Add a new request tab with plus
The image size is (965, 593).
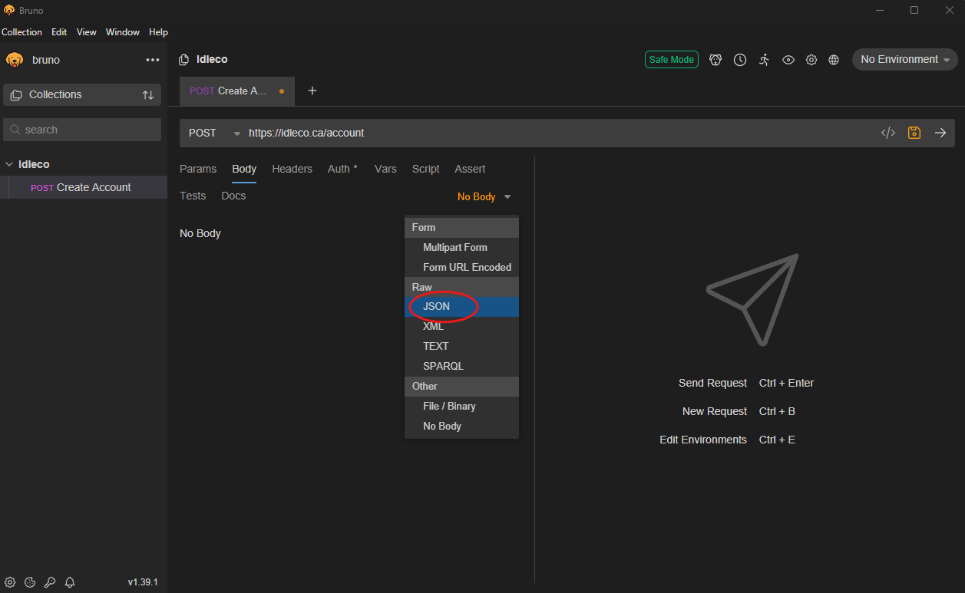click(x=312, y=91)
